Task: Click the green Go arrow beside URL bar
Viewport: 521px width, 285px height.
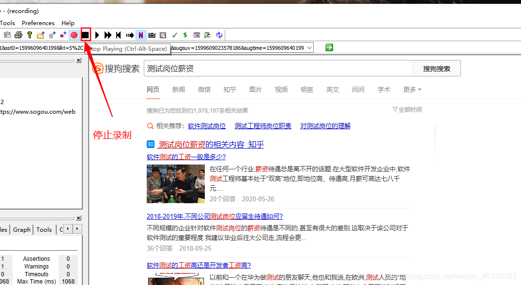Action: (x=329, y=47)
